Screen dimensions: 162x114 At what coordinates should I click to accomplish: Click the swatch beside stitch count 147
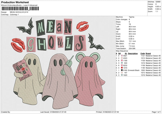(122, 73)
